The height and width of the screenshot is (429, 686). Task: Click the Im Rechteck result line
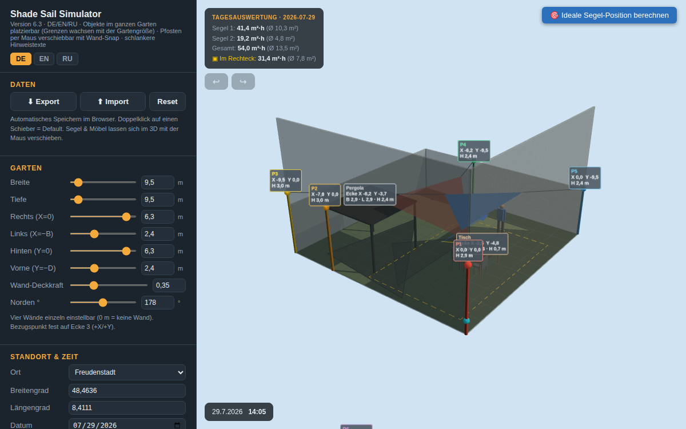[264, 58]
